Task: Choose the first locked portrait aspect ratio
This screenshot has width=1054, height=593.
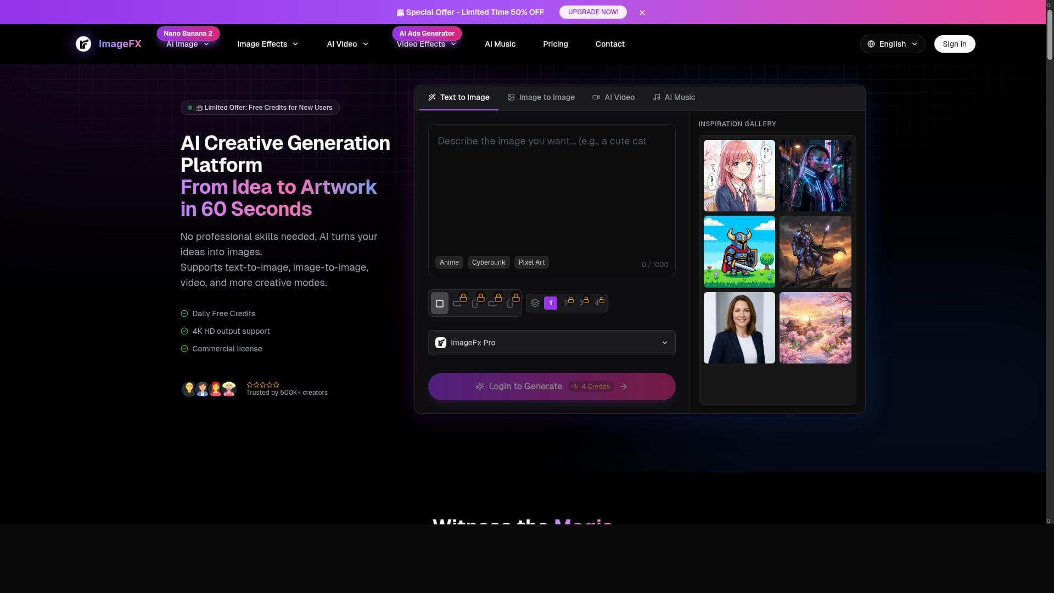Action: tap(475, 304)
